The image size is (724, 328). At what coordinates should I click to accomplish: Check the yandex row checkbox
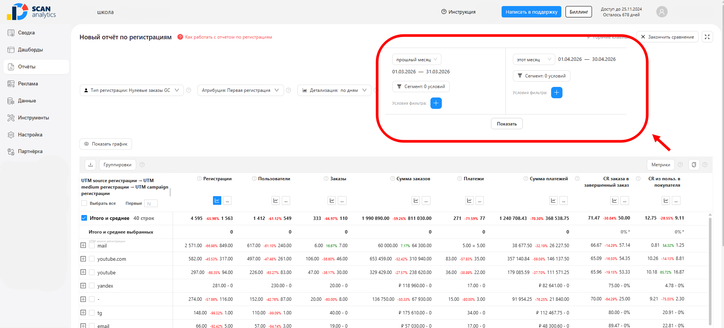click(x=92, y=286)
